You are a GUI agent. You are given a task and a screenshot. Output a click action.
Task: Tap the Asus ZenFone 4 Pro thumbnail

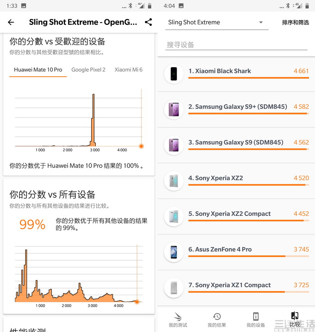click(173, 252)
